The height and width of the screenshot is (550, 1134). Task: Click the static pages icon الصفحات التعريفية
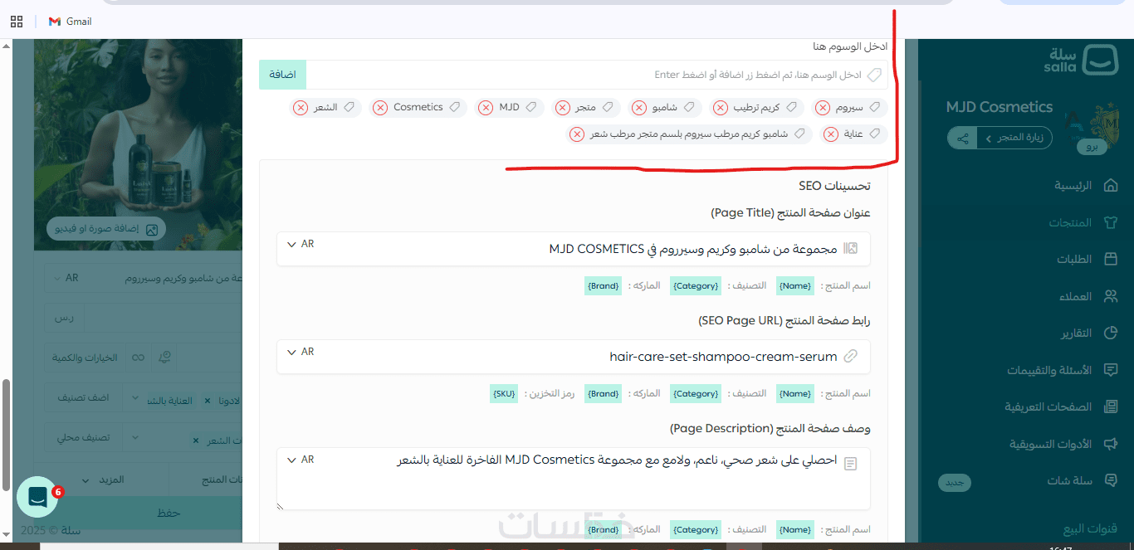pyautogui.click(x=1111, y=407)
